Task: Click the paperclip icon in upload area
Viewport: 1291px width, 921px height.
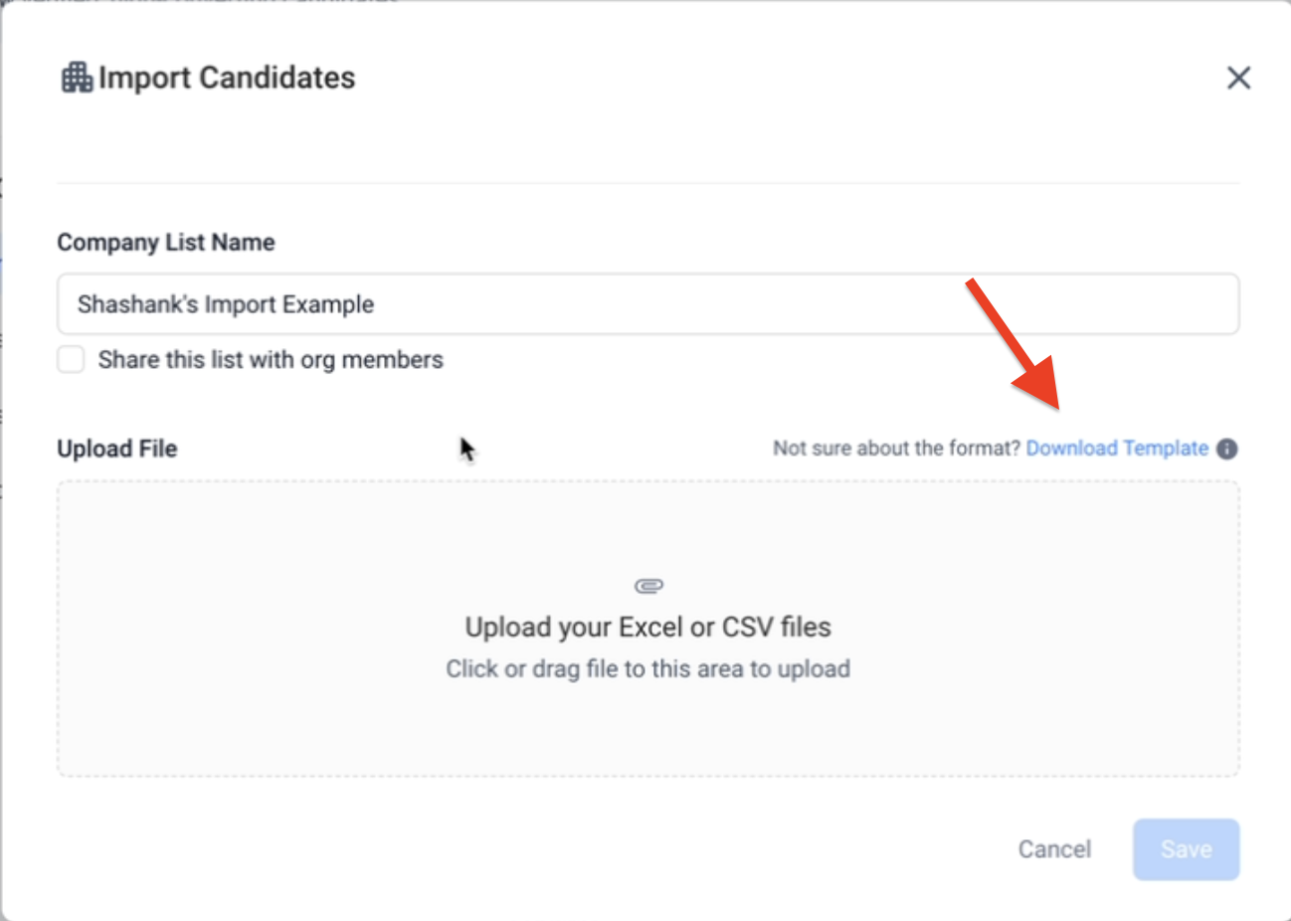Action: [x=648, y=586]
